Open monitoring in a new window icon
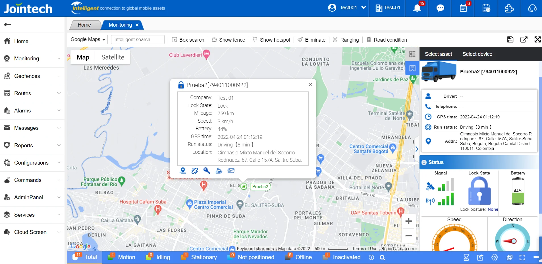This screenshot has height=264, width=542. (524, 39)
